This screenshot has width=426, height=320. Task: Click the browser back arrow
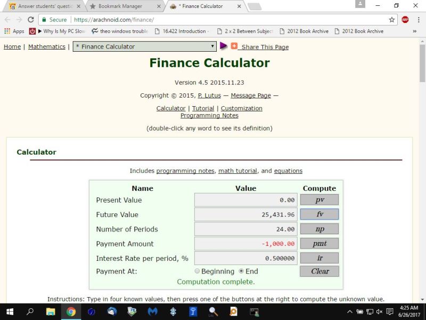(7, 20)
